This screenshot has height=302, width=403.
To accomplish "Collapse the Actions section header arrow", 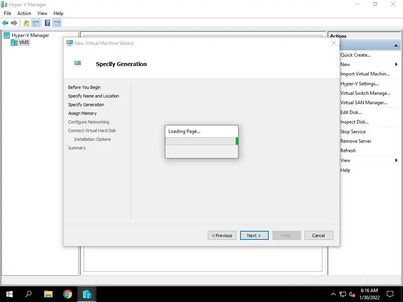I will [x=396, y=46].
